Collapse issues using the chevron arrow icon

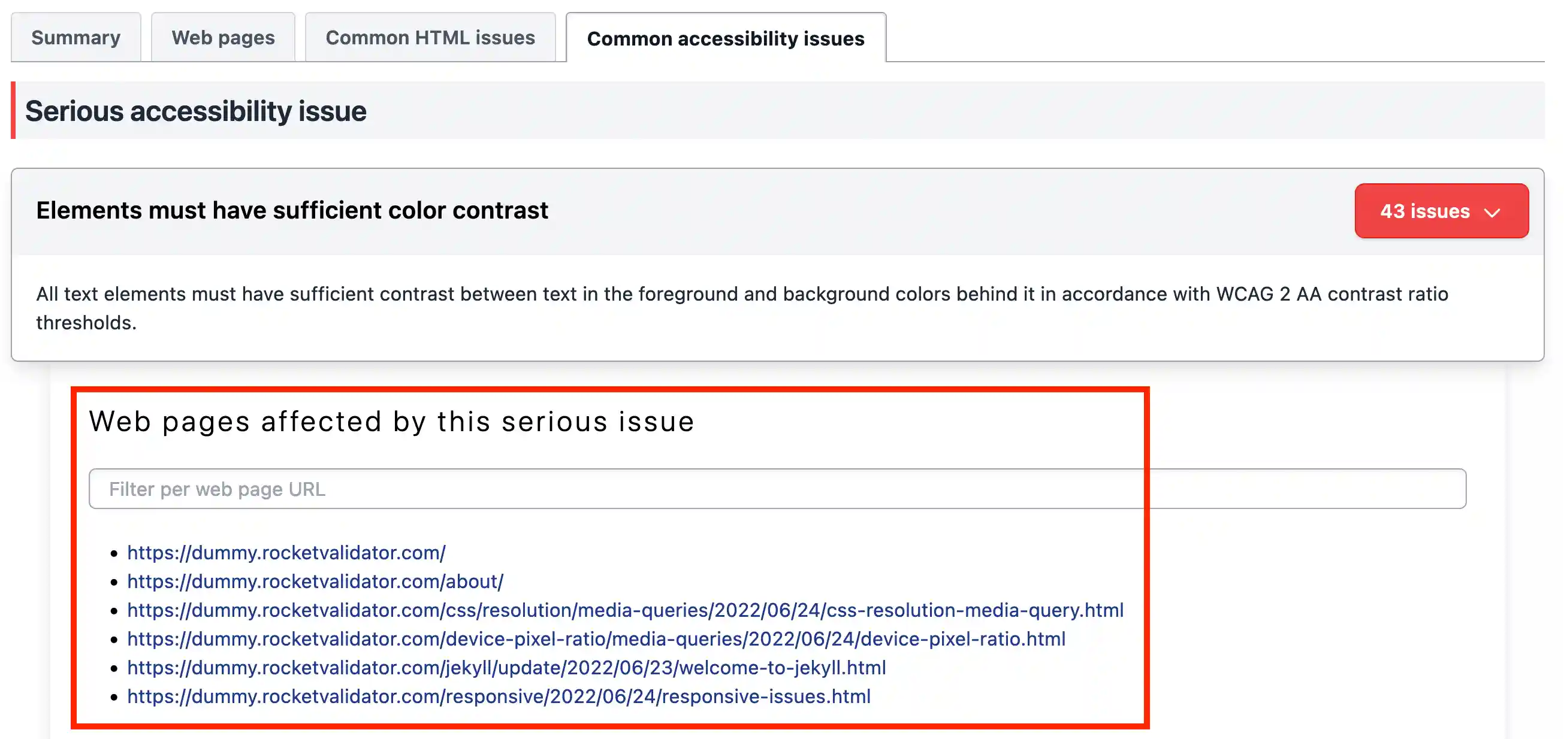[x=1492, y=213]
